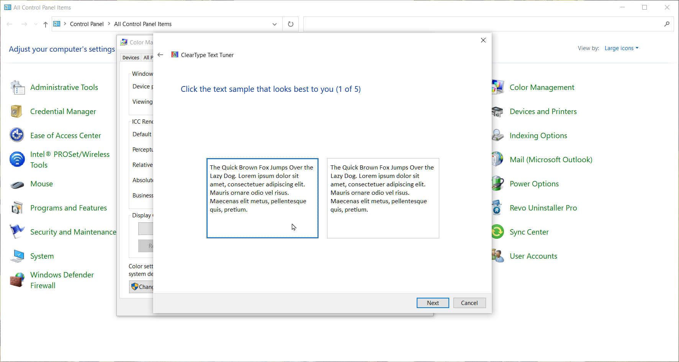Click Control Panel breadcrumb
The width and height of the screenshot is (679, 362).
[x=87, y=24]
